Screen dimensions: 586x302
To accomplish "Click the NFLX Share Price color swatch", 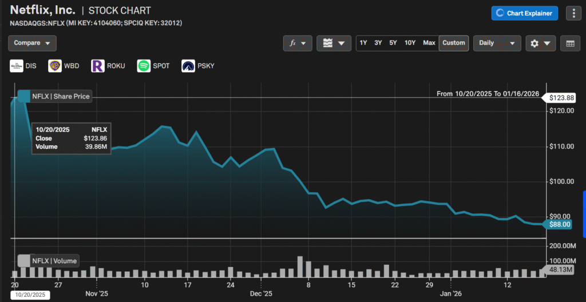I will (x=23, y=96).
